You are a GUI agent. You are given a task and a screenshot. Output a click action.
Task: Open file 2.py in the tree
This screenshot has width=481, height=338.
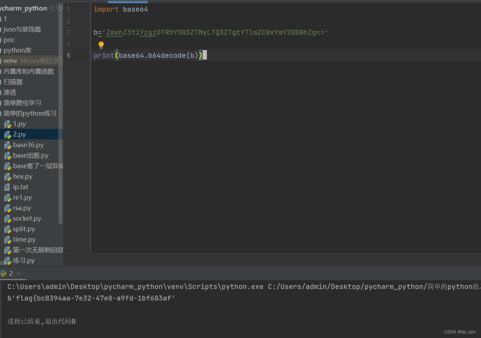[x=20, y=134]
